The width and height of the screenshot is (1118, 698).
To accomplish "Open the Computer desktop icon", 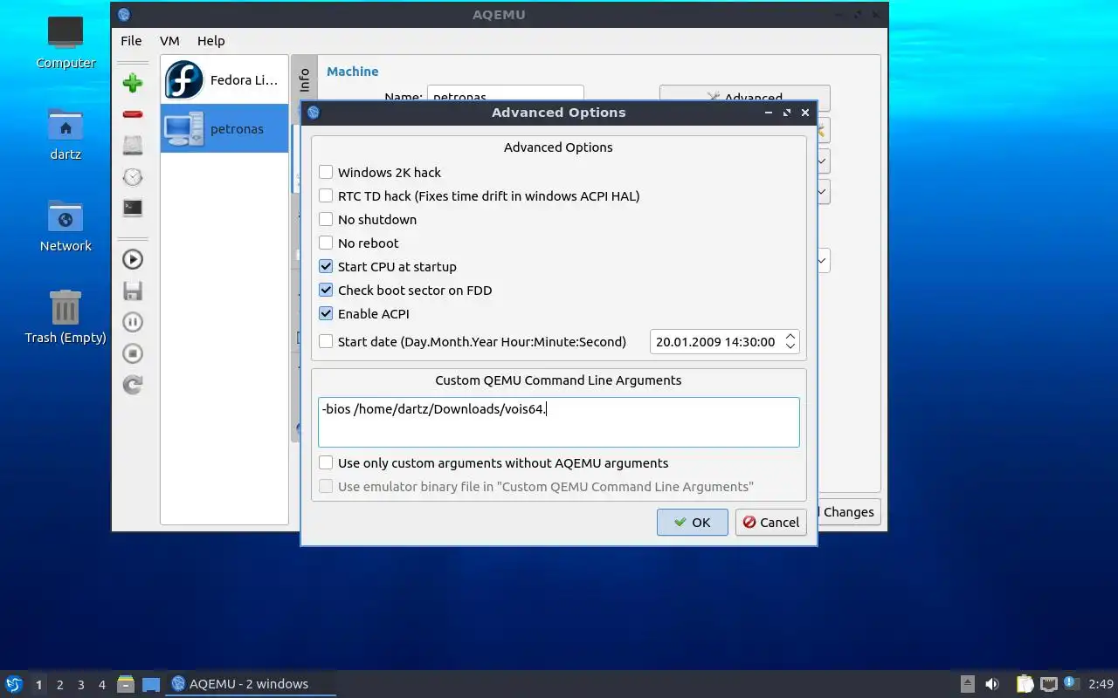I will click(66, 42).
